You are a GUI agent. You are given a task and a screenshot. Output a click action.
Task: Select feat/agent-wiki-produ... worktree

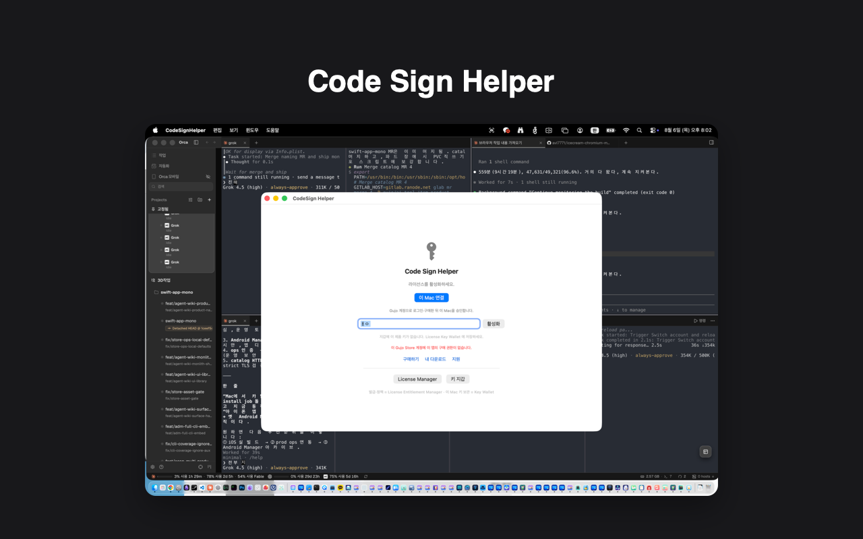click(185, 306)
